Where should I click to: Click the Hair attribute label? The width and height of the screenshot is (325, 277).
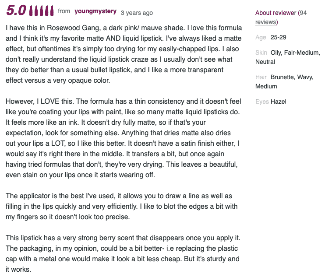[x=261, y=77]
